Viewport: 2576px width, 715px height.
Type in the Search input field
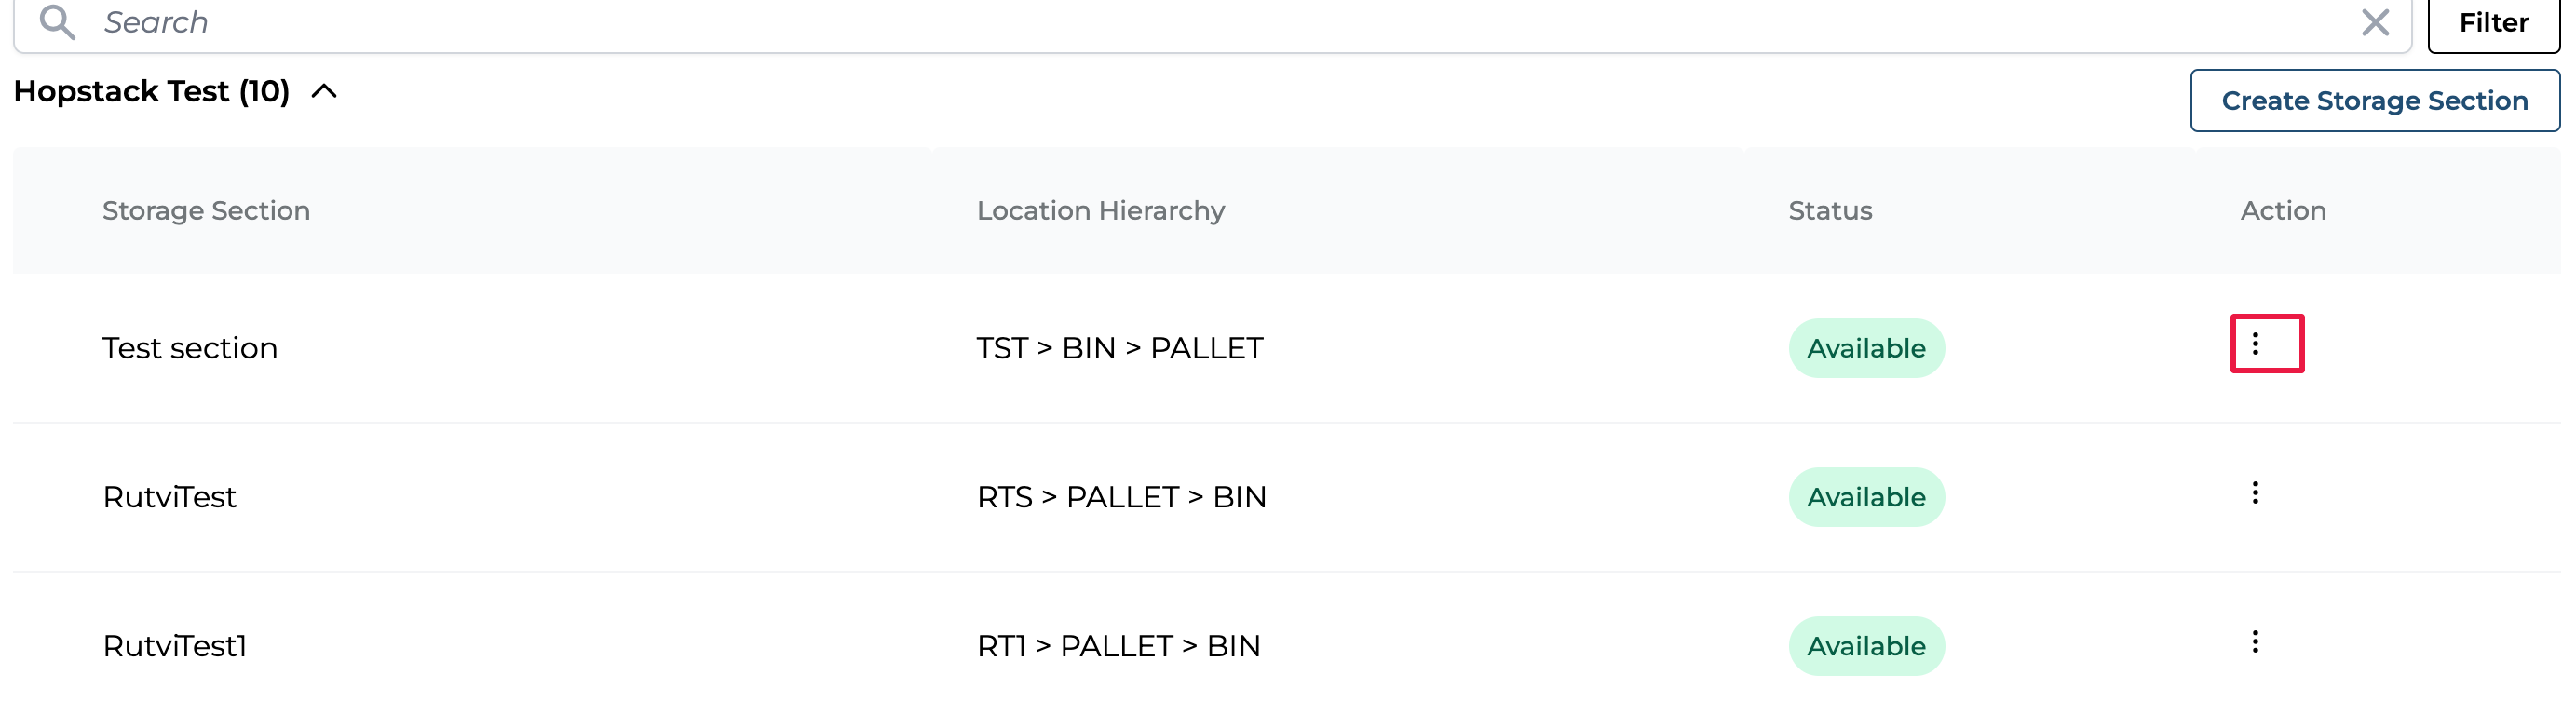click(x=1200, y=22)
